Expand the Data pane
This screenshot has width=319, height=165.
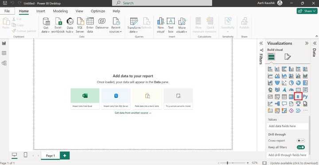315,43
